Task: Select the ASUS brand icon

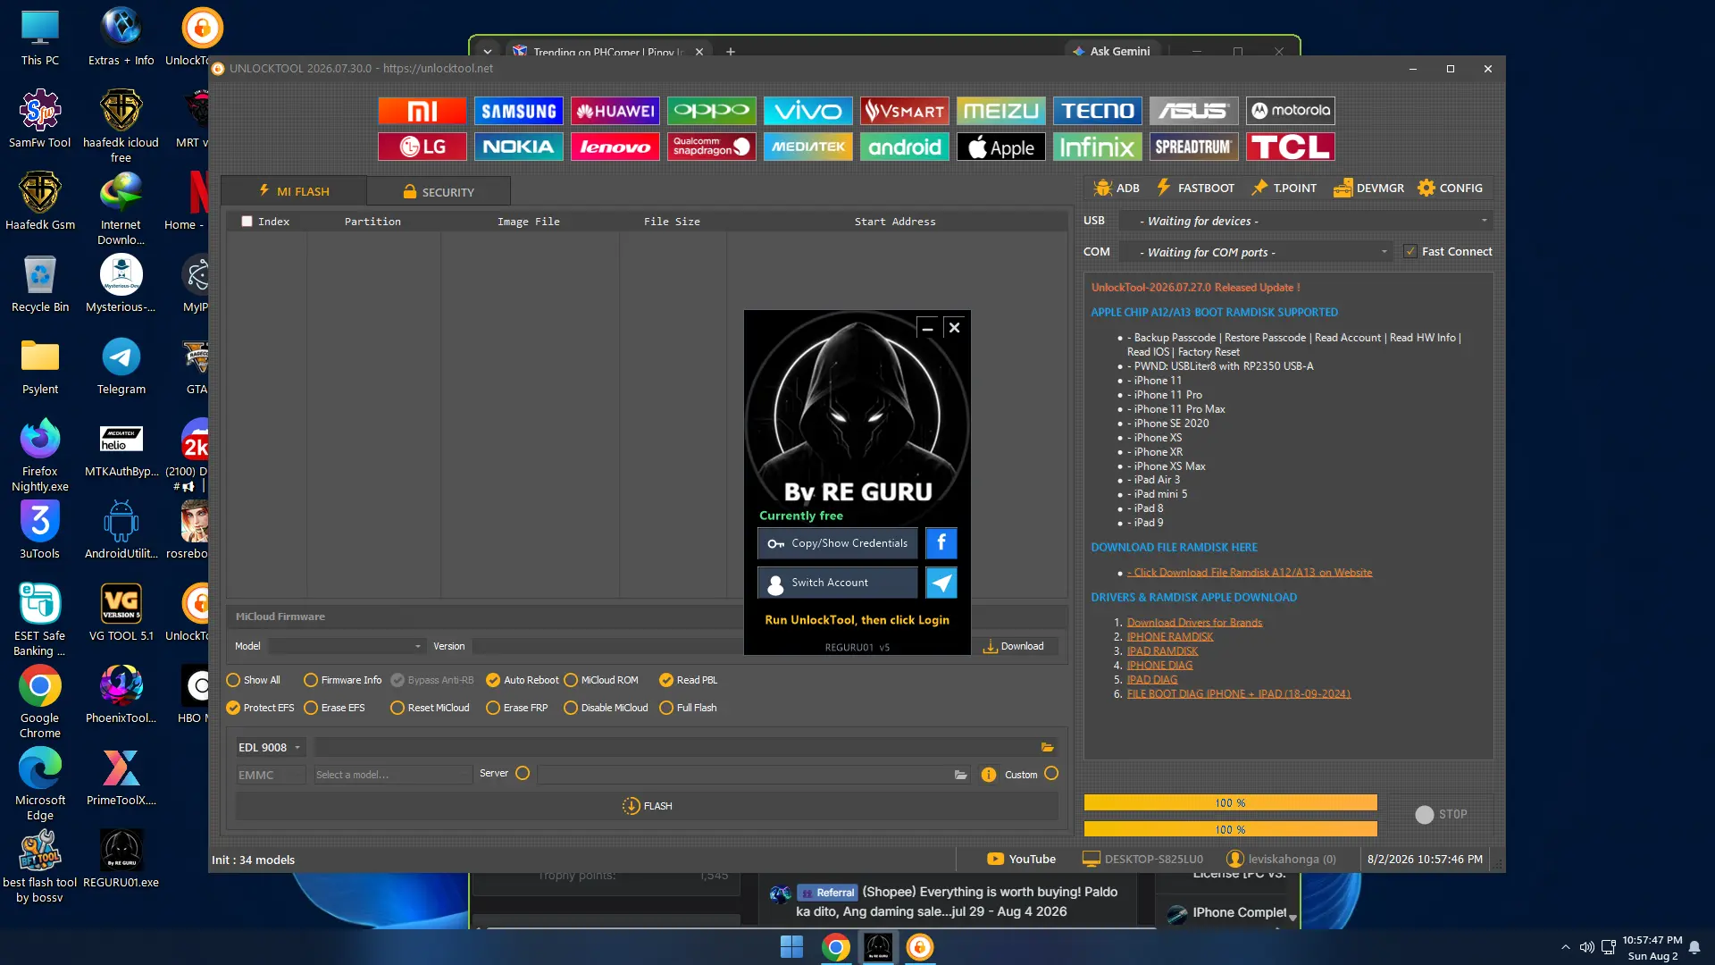Action: click(1193, 111)
